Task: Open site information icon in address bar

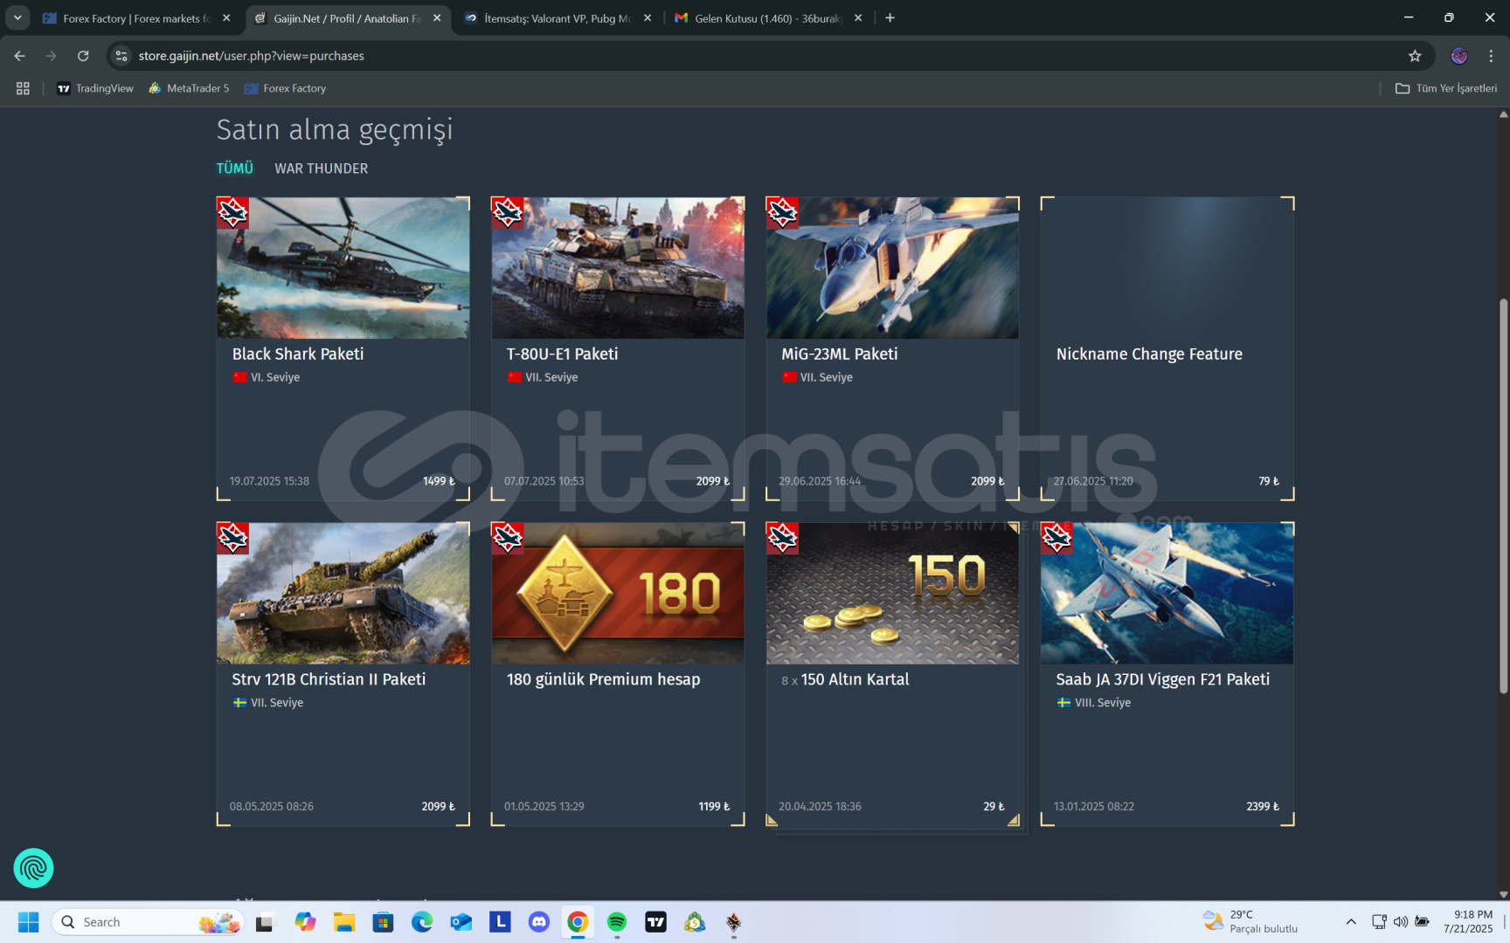Action: coord(121,56)
